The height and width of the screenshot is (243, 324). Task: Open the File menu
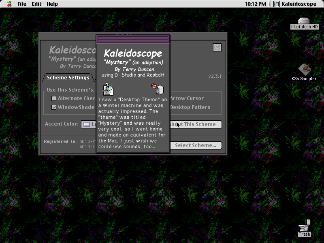(22, 4)
